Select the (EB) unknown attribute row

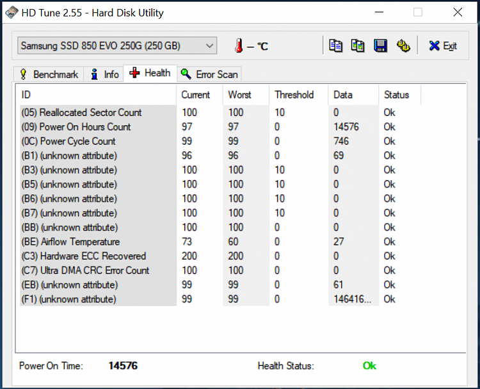(220, 285)
